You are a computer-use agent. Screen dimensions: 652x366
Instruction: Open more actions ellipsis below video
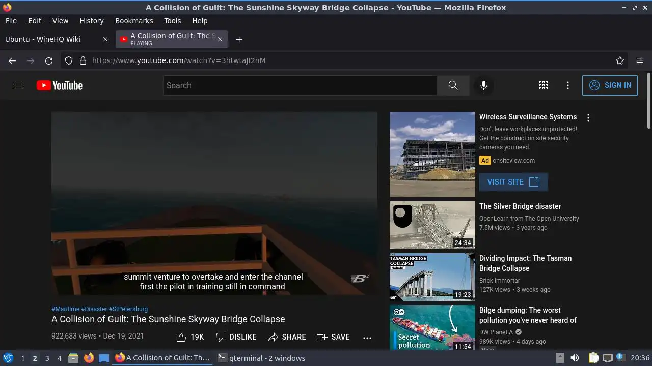[x=367, y=337]
